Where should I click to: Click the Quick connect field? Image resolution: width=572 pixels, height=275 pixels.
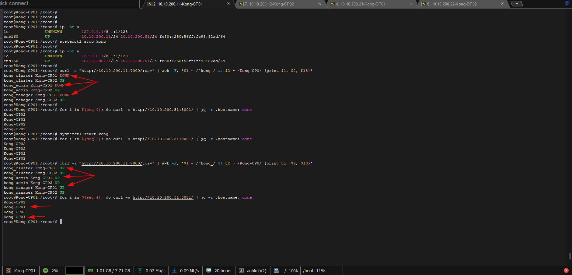[x=70, y=4]
